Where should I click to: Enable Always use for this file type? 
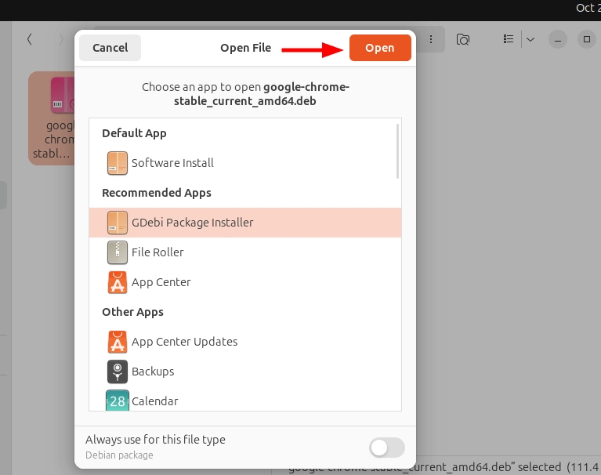coord(386,448)
